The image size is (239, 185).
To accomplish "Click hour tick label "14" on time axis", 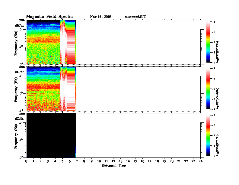I will pyautogui.click(x=128, y=161).
